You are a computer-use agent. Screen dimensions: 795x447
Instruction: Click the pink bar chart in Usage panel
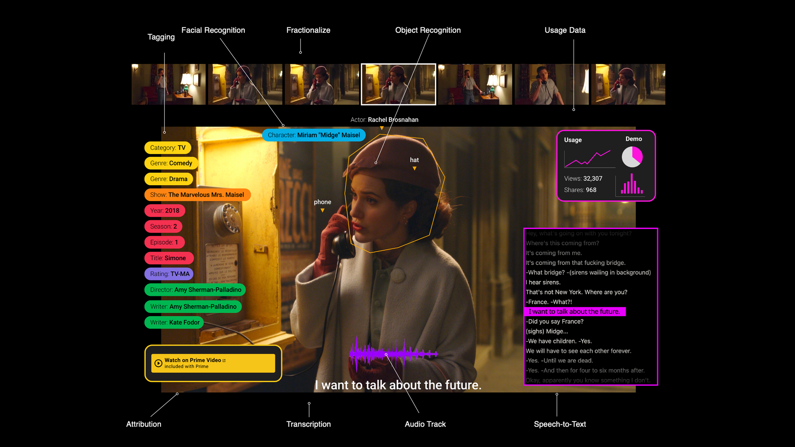[x=632, y=185]
